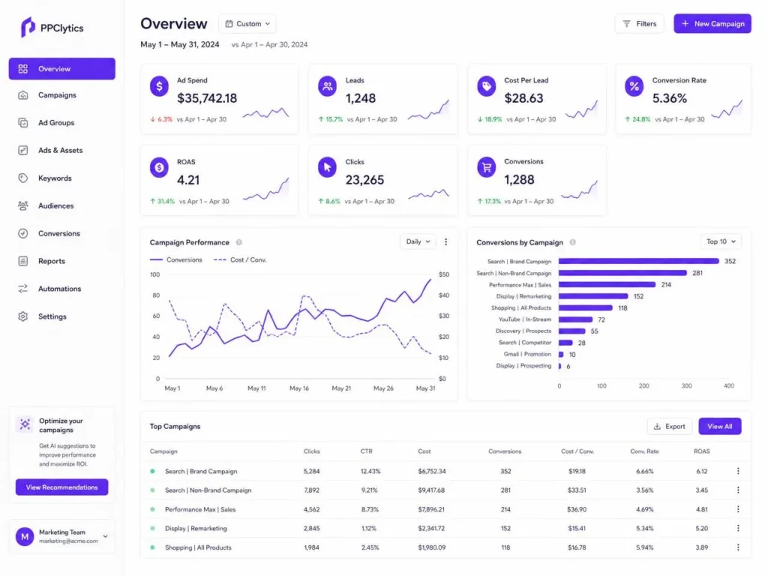Click the Ad Groups sidebar icon
The height and width of the screenshot is (576, 768).
pyautogui.click(x=23, y=122)
